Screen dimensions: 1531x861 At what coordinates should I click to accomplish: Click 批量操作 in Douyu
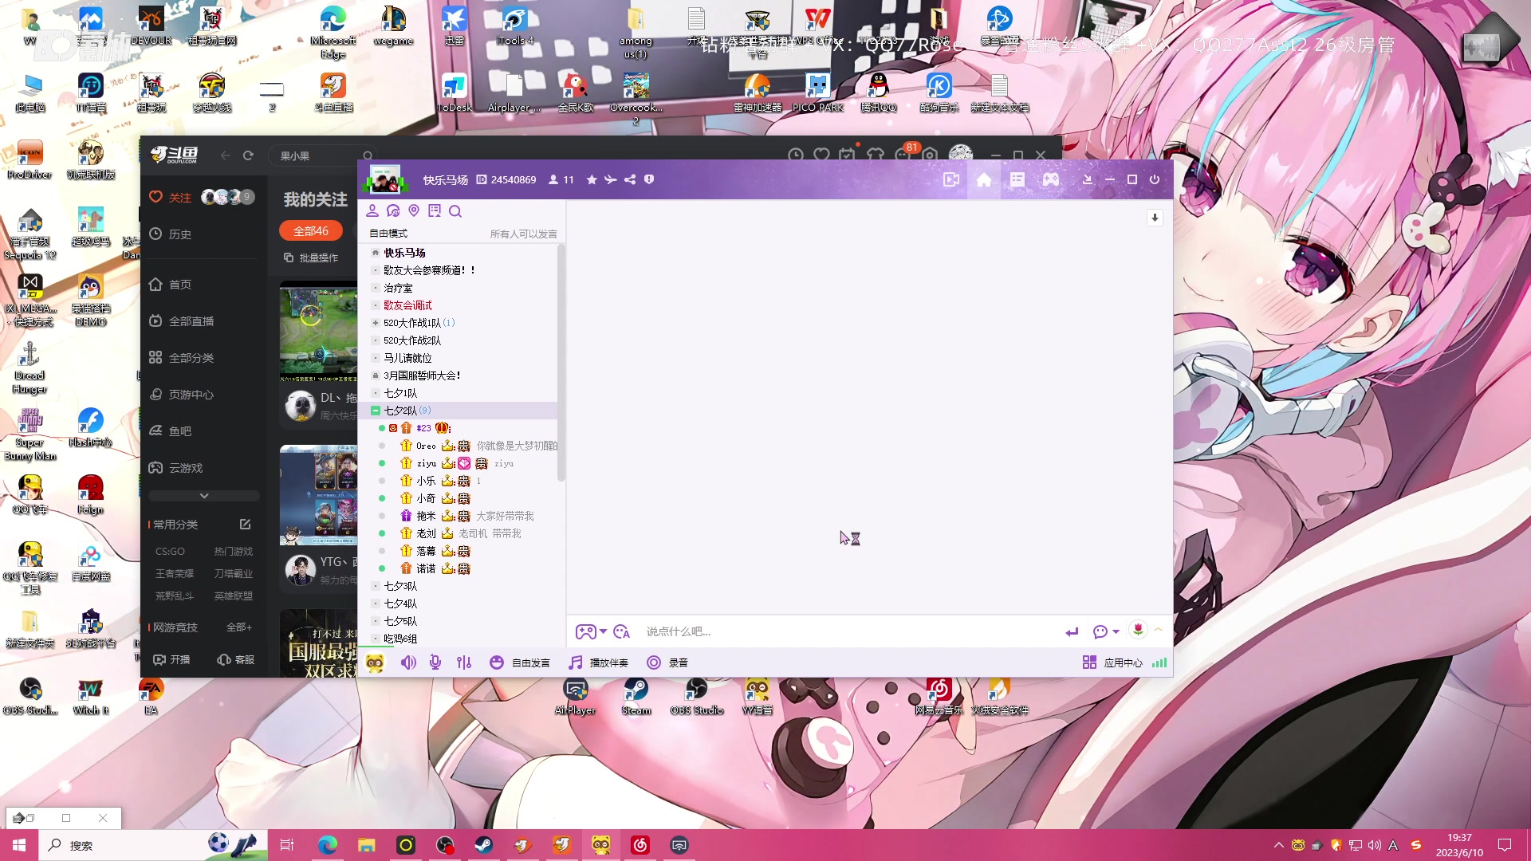(x=311, y=258)
